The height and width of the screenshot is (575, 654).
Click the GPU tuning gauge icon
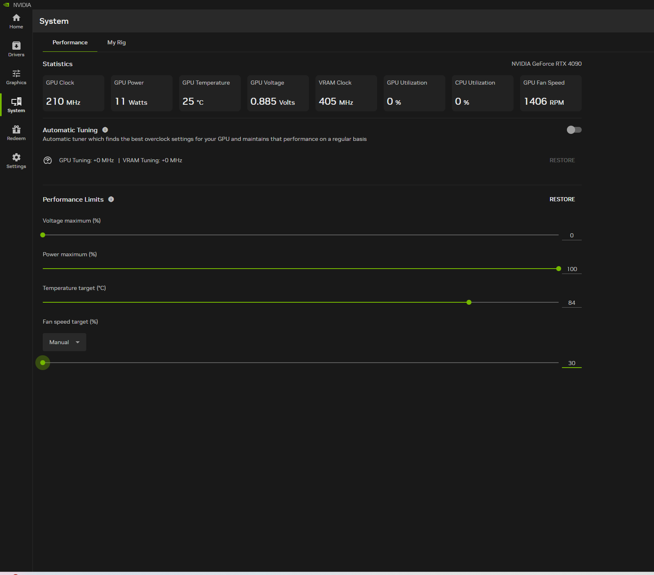click(x=48, y=161)
